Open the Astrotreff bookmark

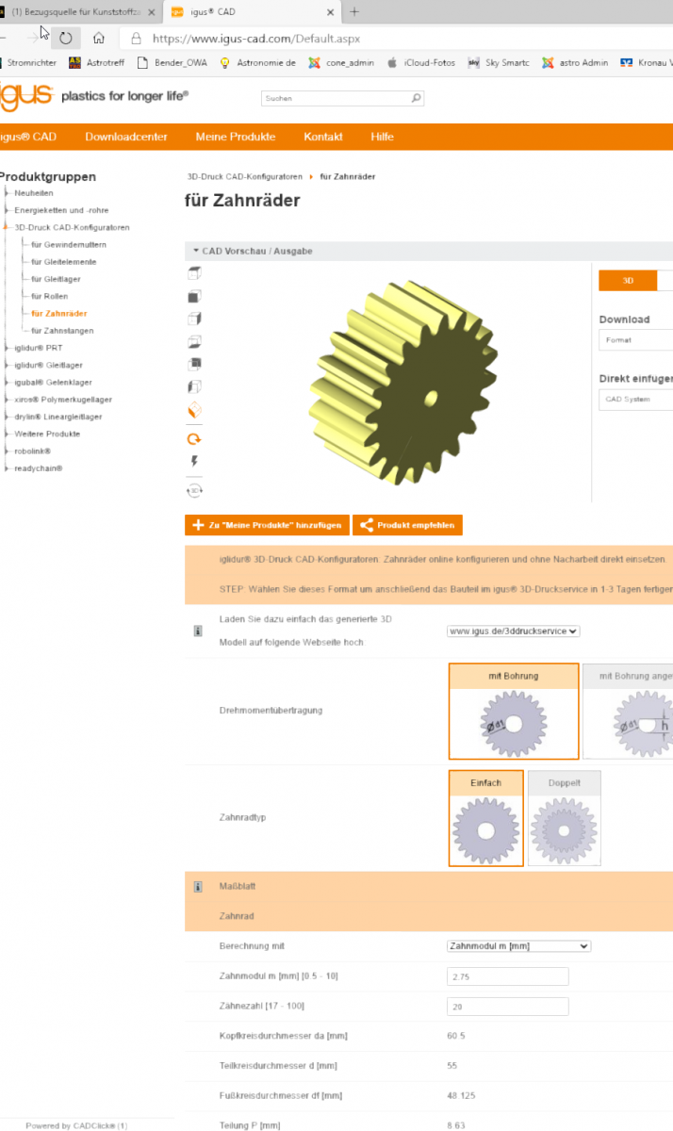(97, 63)
